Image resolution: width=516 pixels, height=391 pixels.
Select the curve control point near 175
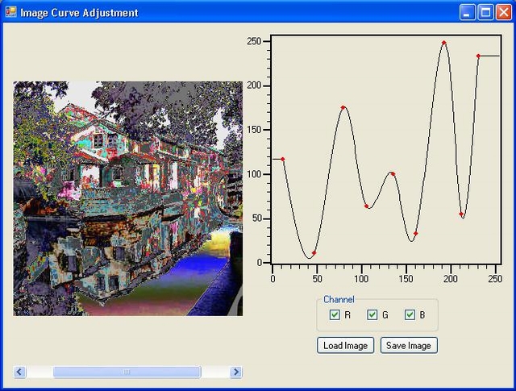[x=343, y=107]
